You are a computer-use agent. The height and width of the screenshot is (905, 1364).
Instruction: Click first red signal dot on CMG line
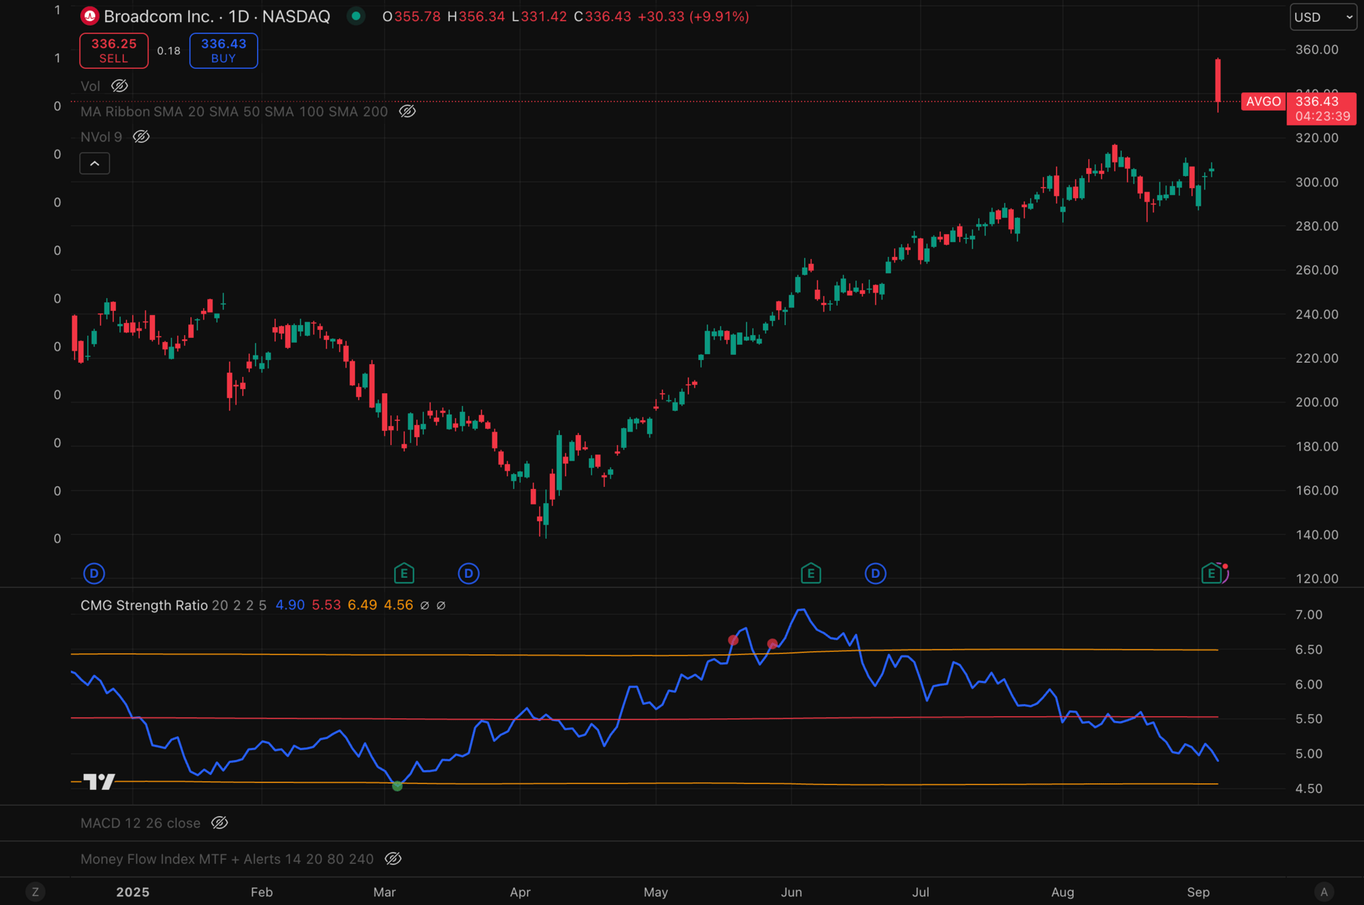(x=733, y=640)
